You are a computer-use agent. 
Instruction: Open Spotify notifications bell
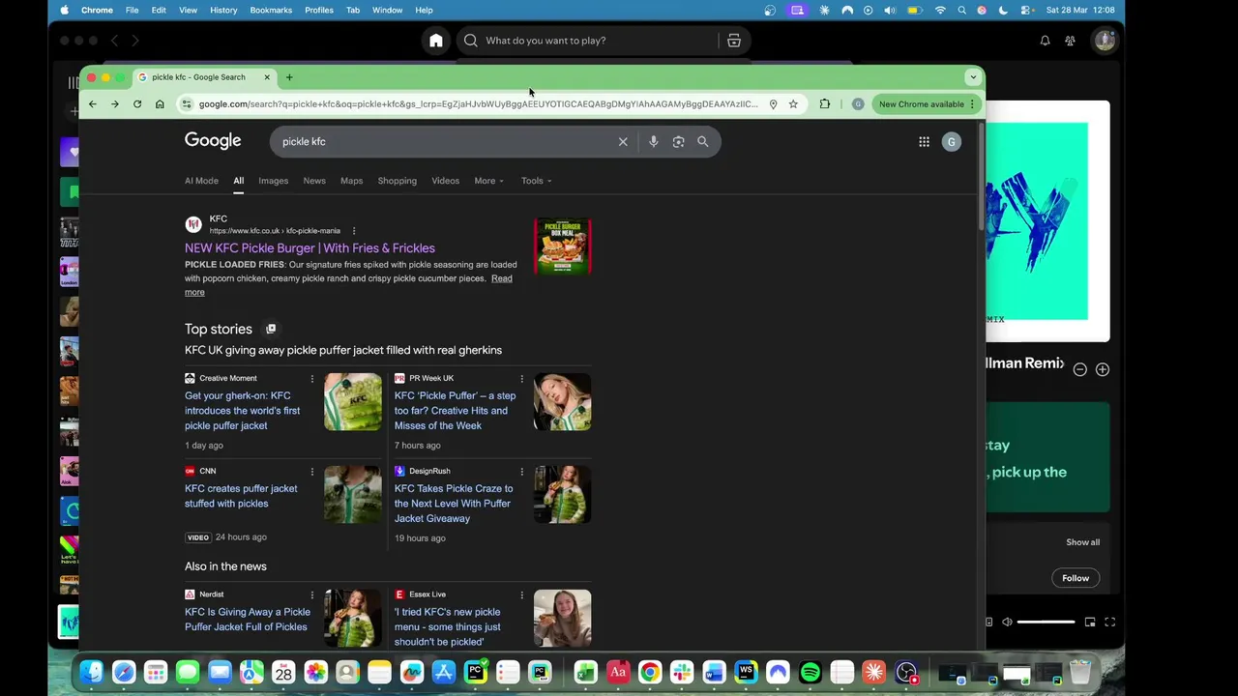click(1045, 41)
